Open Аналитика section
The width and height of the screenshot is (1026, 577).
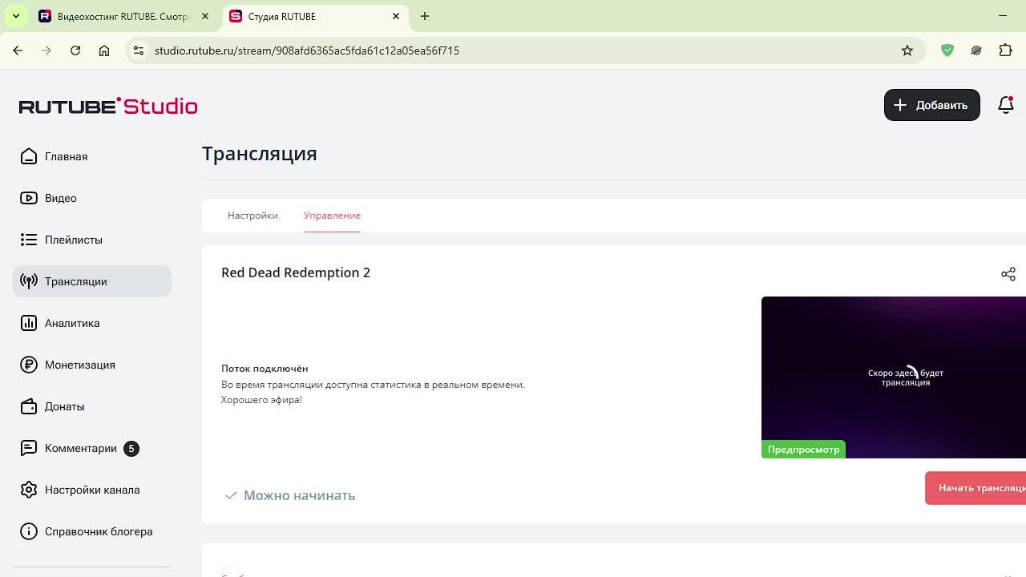92,323
